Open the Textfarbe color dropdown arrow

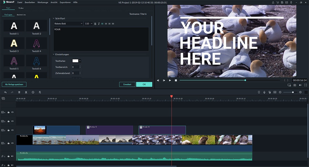tap(80, 61)
